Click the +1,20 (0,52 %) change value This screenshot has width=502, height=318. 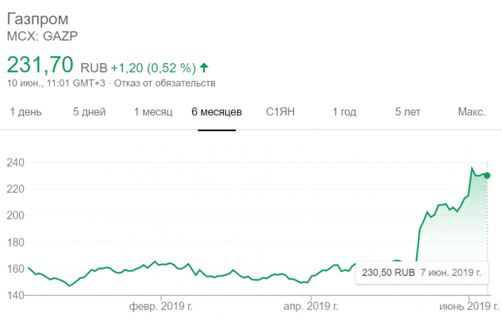click(x=153, y=68)
